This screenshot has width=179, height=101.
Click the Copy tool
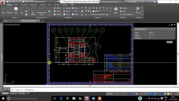57,11
